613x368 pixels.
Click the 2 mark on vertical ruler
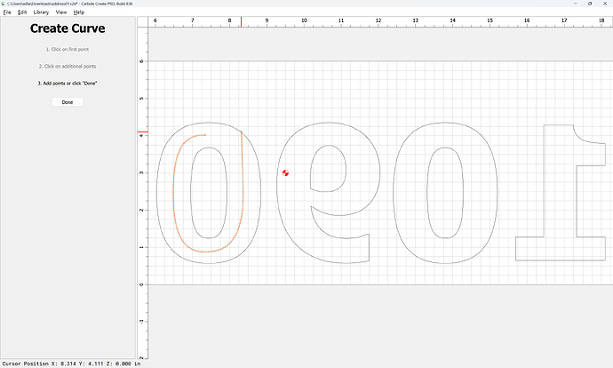coord(142,210)
